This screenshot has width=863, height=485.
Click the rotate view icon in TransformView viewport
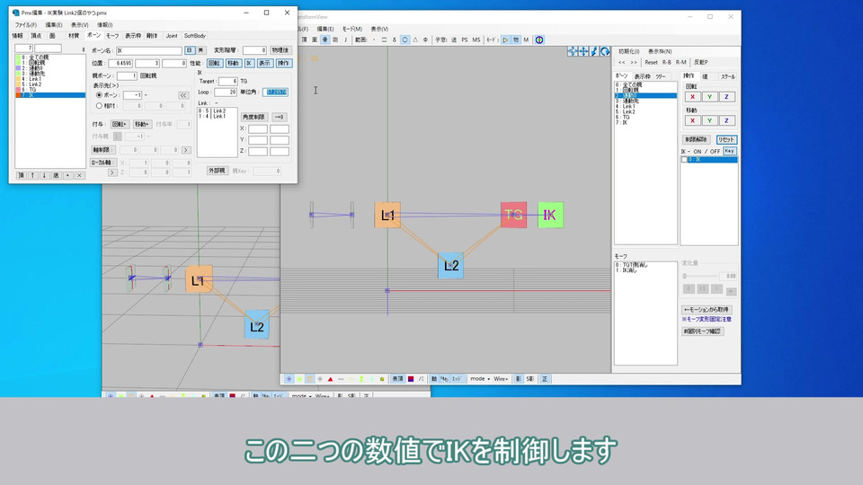pyautogui.click(x=605, y=51)
